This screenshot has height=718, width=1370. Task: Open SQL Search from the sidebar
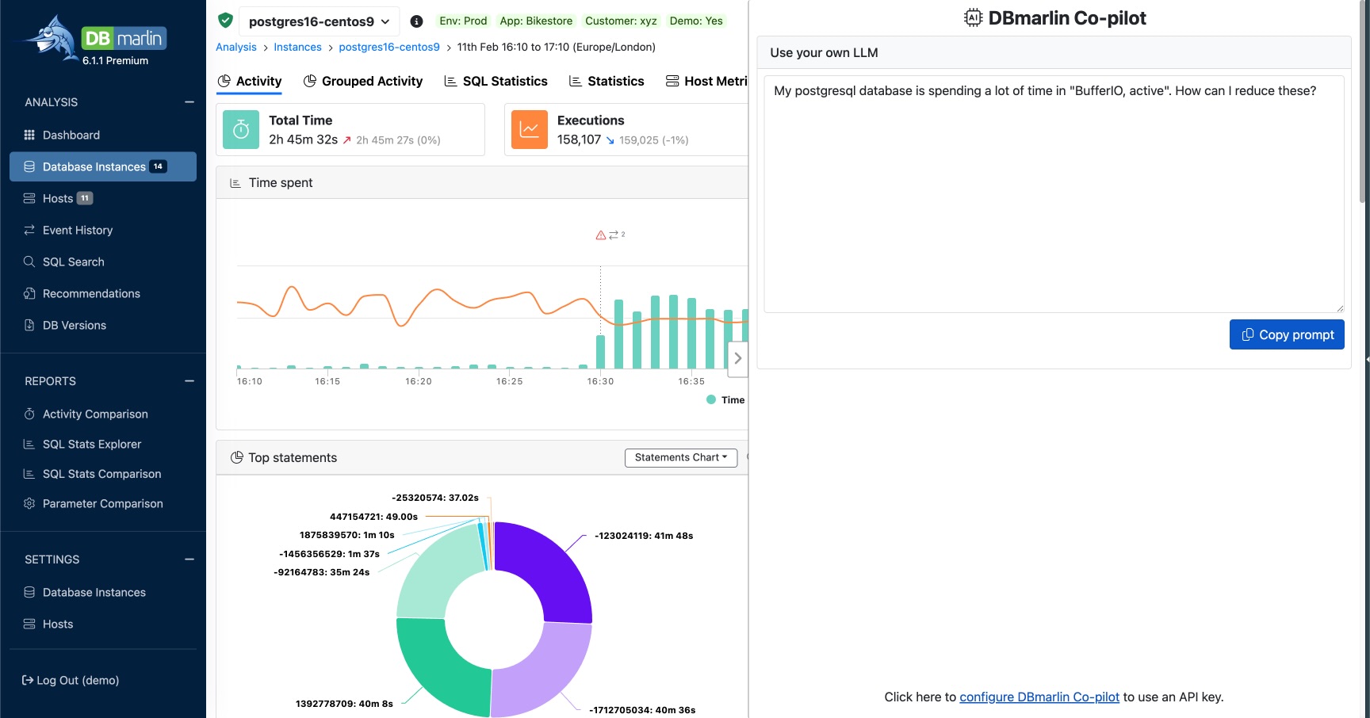[73, 262]
